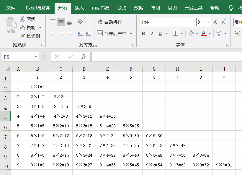Switch to the 数据 tab
The width and height of the screenshot is (242, 175).
139,8
